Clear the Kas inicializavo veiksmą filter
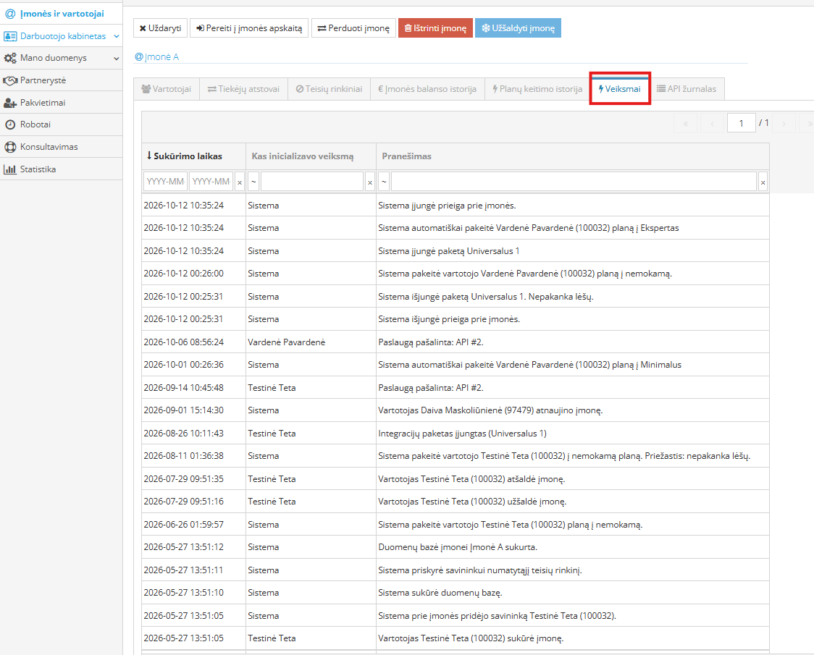The image size is (814, 655). [x=370, y=182]
